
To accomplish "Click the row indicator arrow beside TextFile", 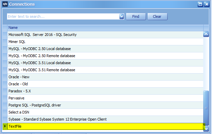I will pos(5,126).
